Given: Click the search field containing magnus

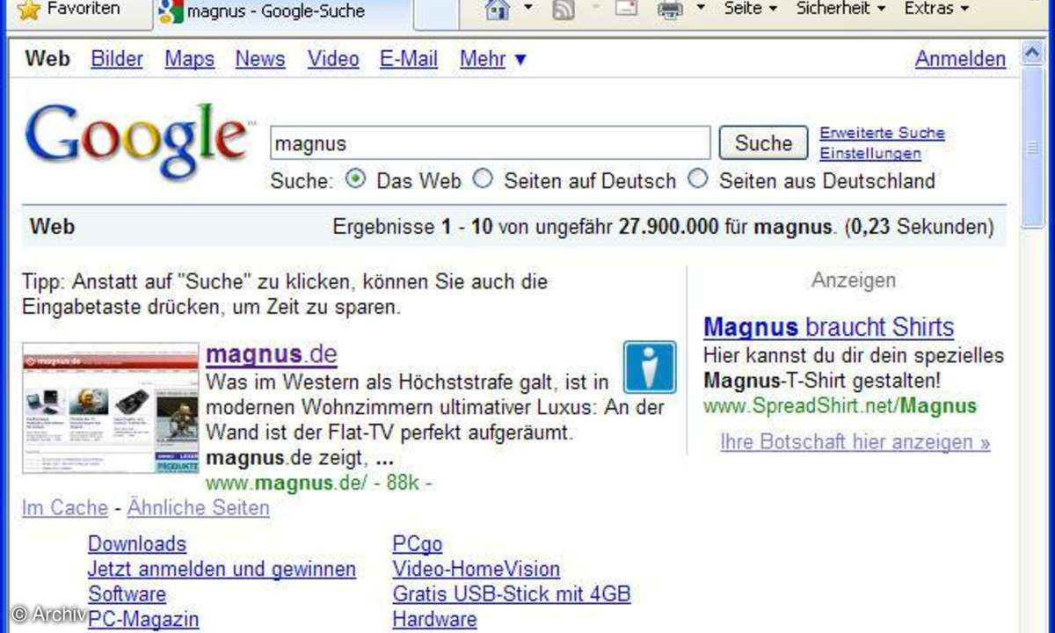Looking at the screenshot, I should (x=490, y=142).
